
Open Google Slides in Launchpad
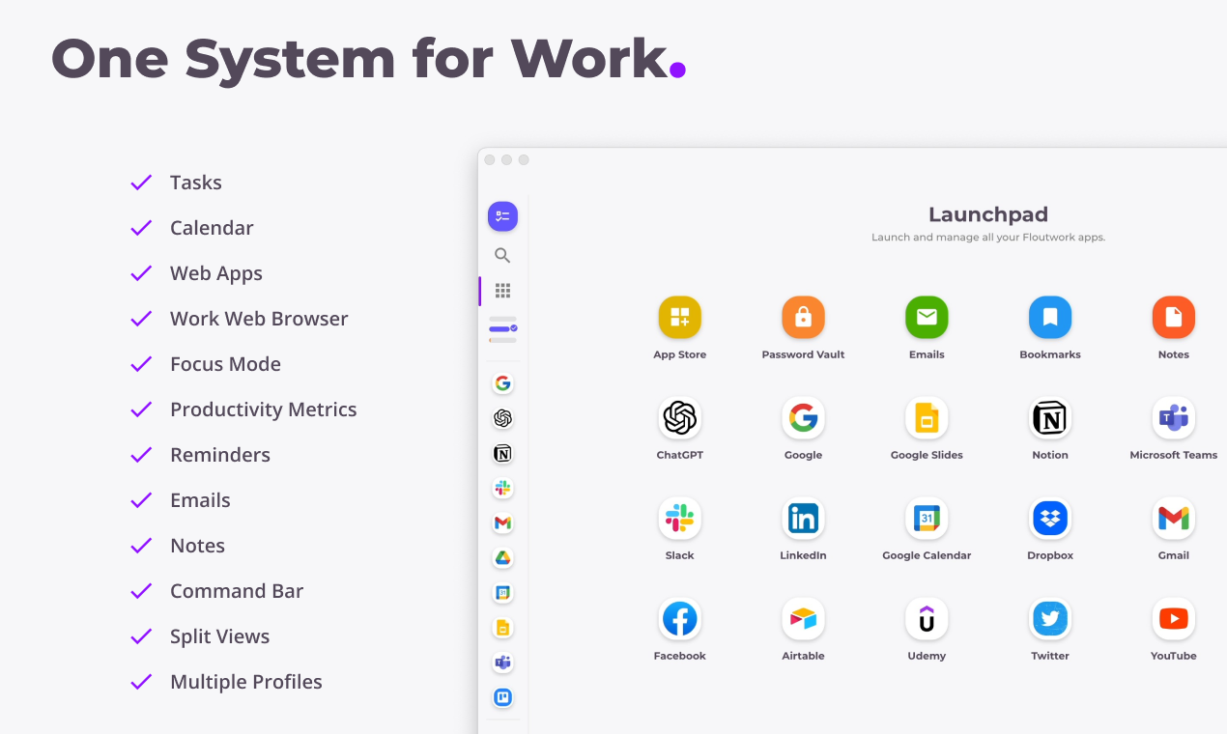click(x=927, y=418)
